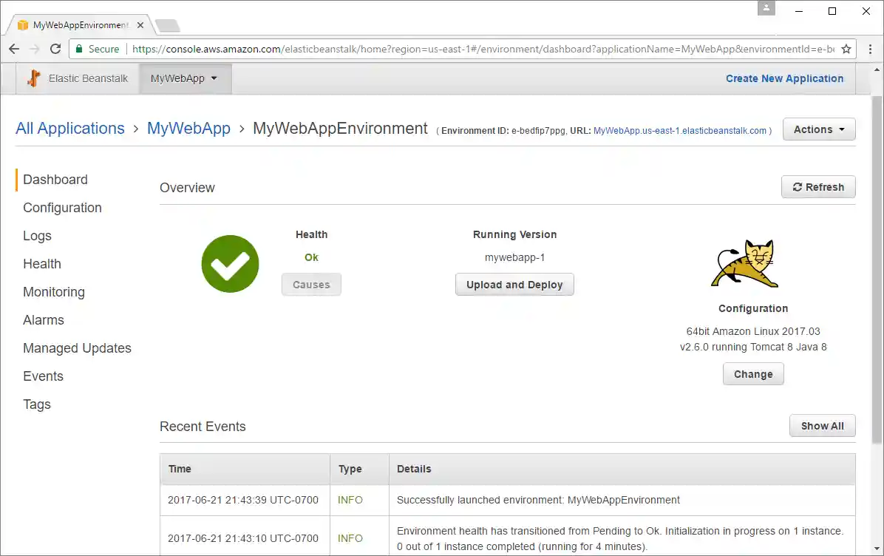Switch to Monitoring in the sidebar
Image resolution: width=884 pixels, height=556 pixels.
53,291
